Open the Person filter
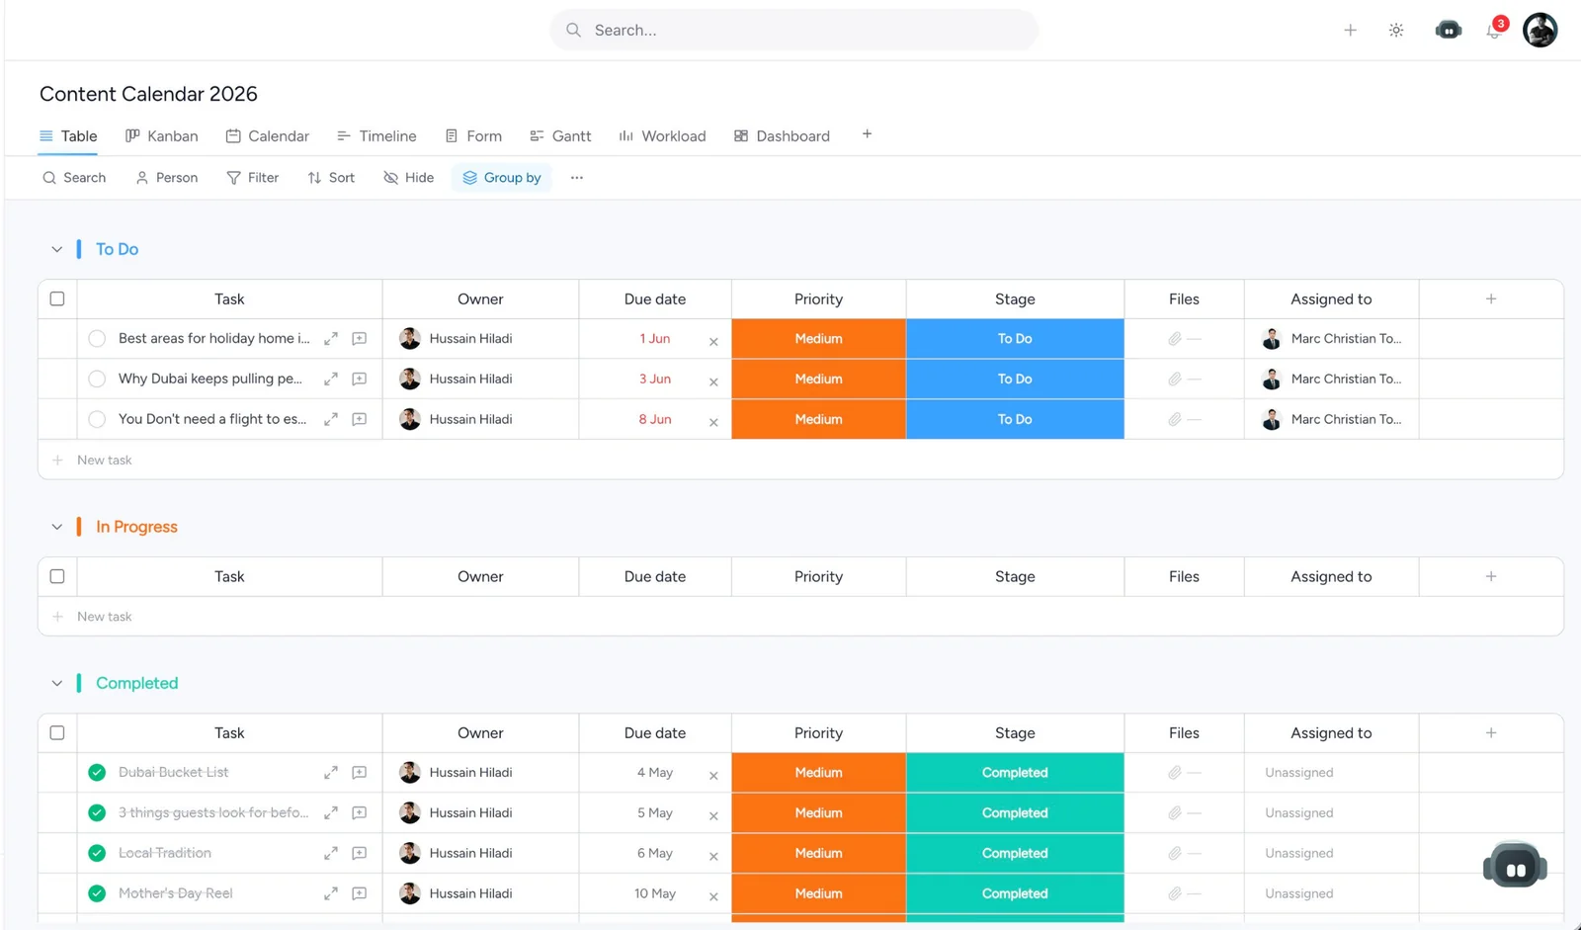1581x930 pixels. pyautogui.click(x=167, y=178)
